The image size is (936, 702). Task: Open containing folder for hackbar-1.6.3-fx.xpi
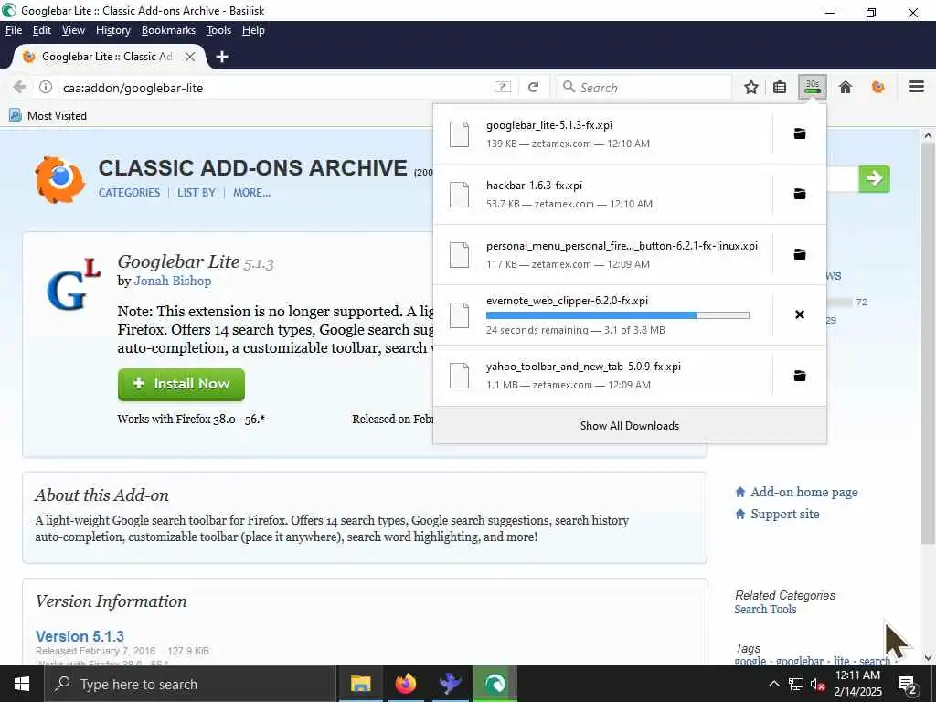(x=799, y=194)
